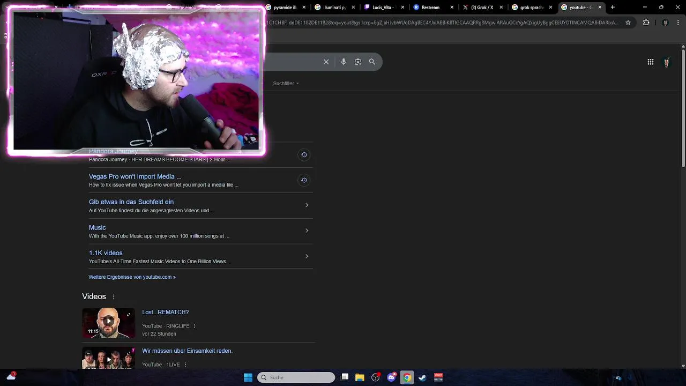This screenshot has height=386, width=686.
Task: Open the Google account avatar
Action: pos(666,62)
